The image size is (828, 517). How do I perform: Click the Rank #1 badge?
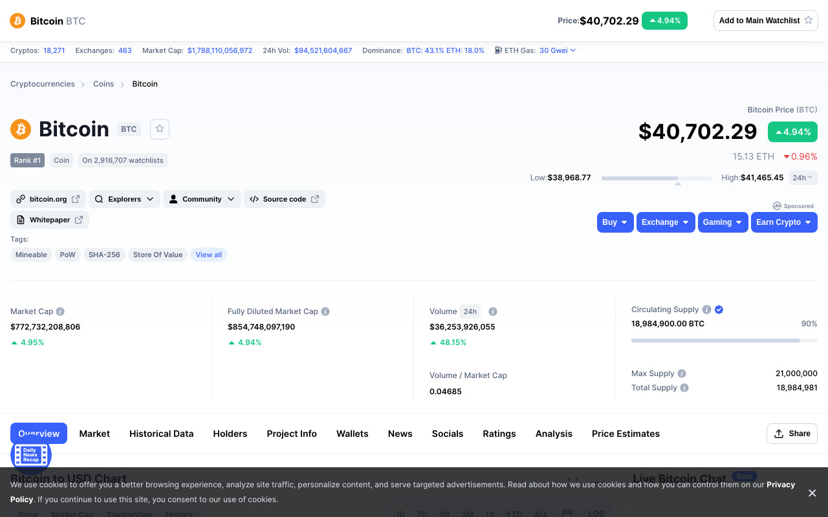(x=27, y=160)
